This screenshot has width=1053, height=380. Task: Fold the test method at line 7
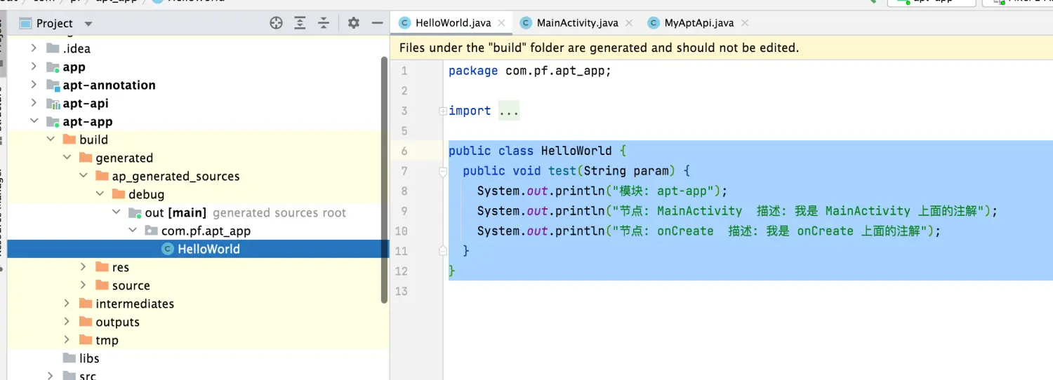pyautogui.click(x=442, y=171)
